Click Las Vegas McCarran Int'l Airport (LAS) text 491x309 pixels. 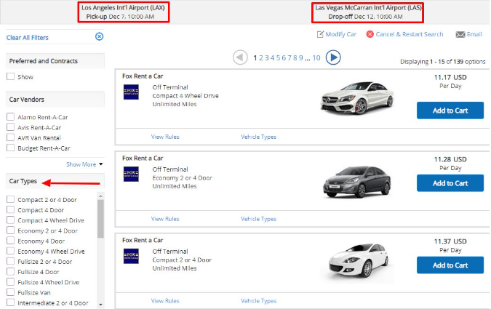(368, 8)
